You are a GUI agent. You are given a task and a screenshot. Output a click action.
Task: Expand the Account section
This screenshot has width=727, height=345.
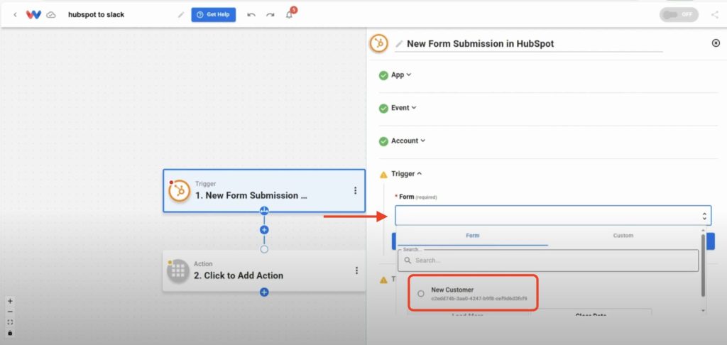[408, 141]
